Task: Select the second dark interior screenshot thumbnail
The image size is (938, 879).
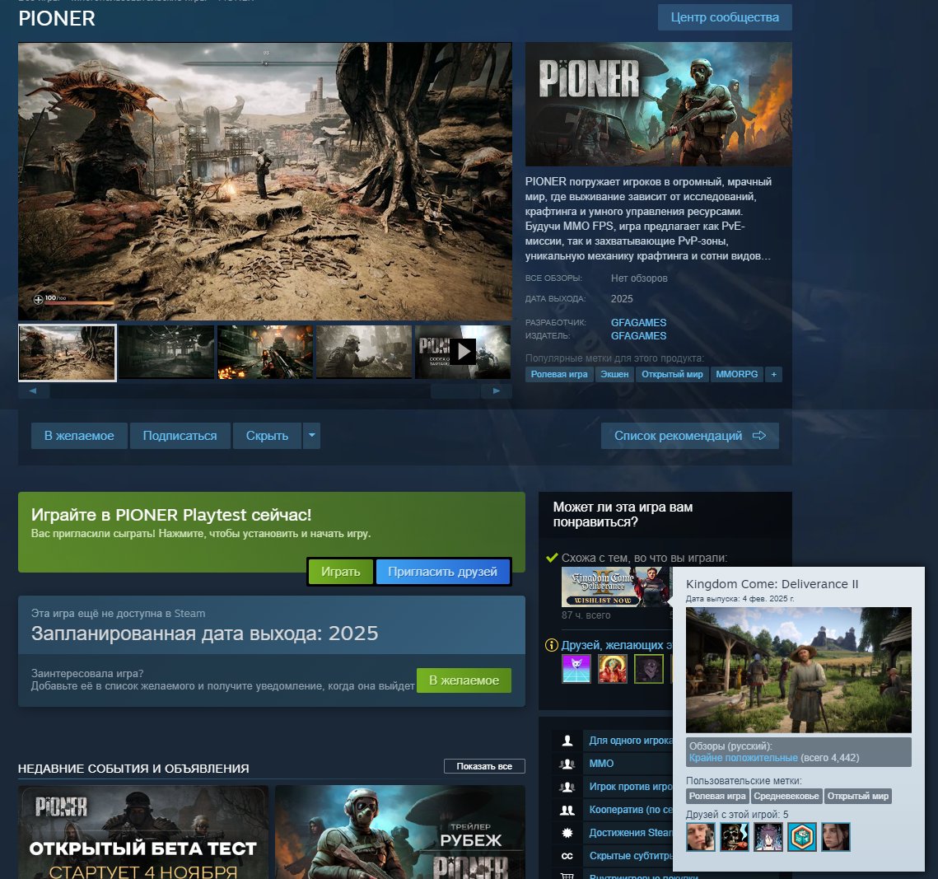Action: point(166,353)
